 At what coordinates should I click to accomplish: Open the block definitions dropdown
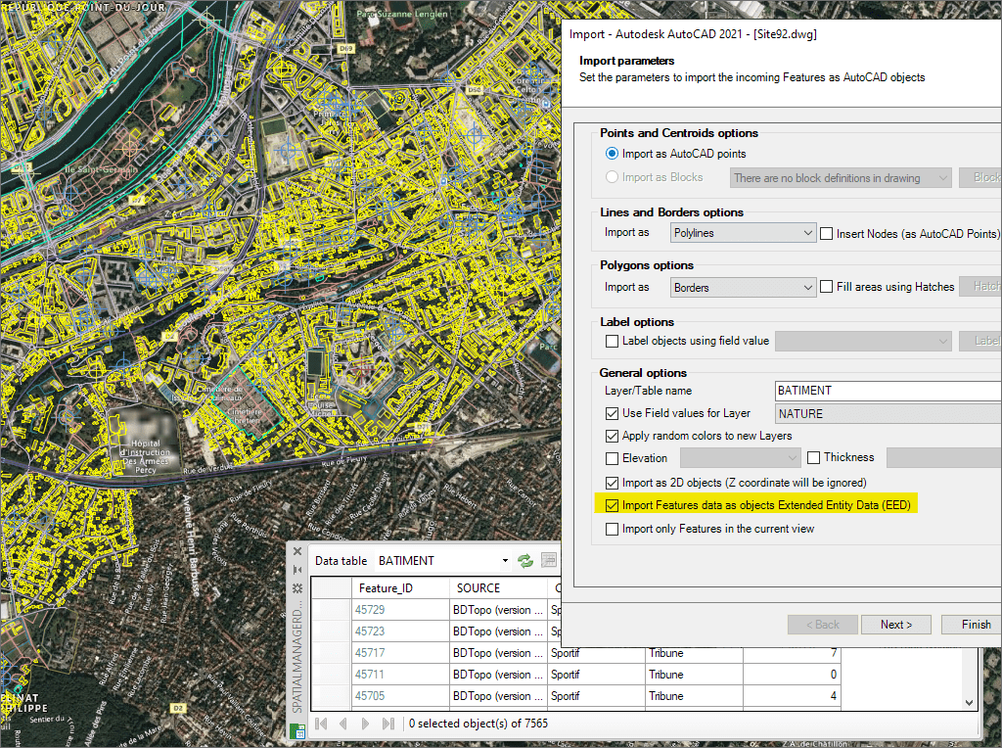841,178
